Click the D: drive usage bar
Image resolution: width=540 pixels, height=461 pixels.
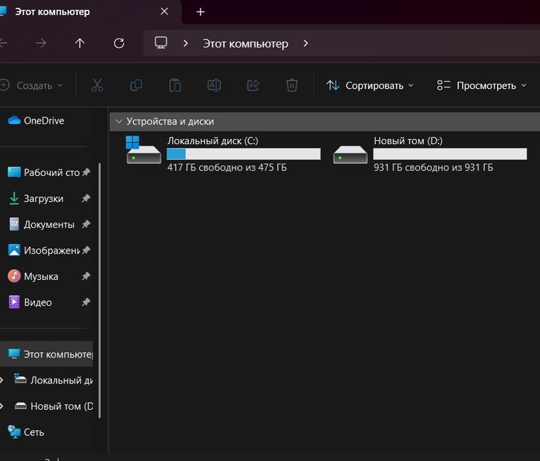[450, 154]
